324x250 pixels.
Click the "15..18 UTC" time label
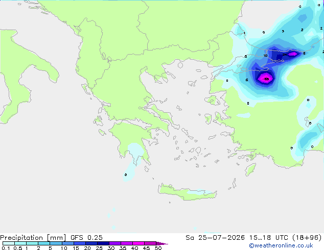pos(269,238)
